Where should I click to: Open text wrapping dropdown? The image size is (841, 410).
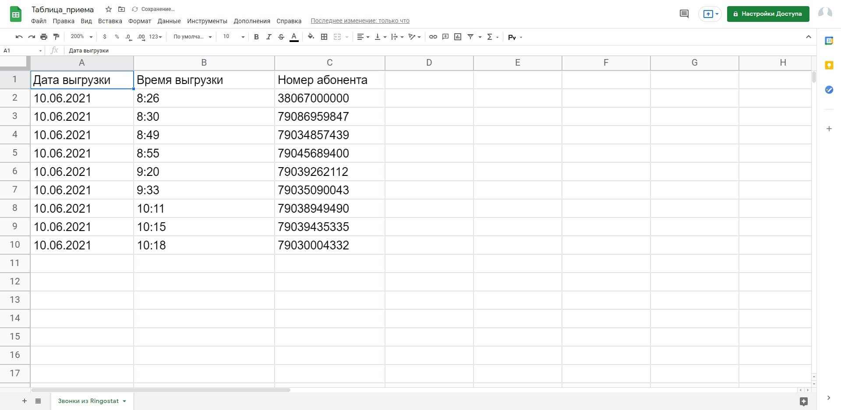tap(397, 37)
